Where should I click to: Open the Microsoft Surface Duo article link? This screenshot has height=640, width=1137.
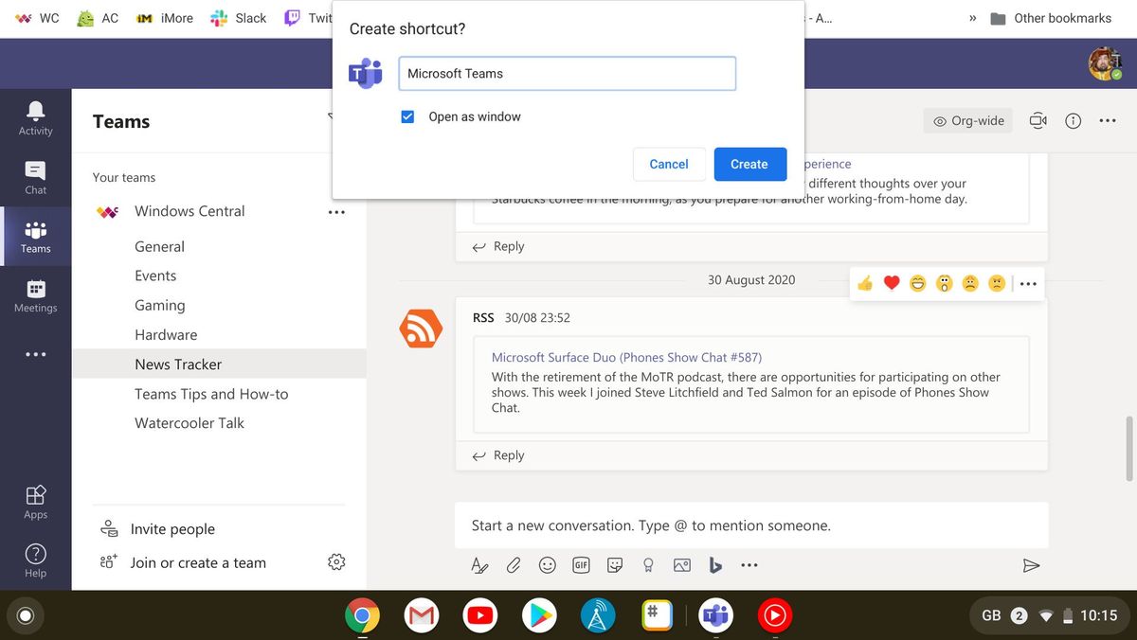click(x=627, y=358)
